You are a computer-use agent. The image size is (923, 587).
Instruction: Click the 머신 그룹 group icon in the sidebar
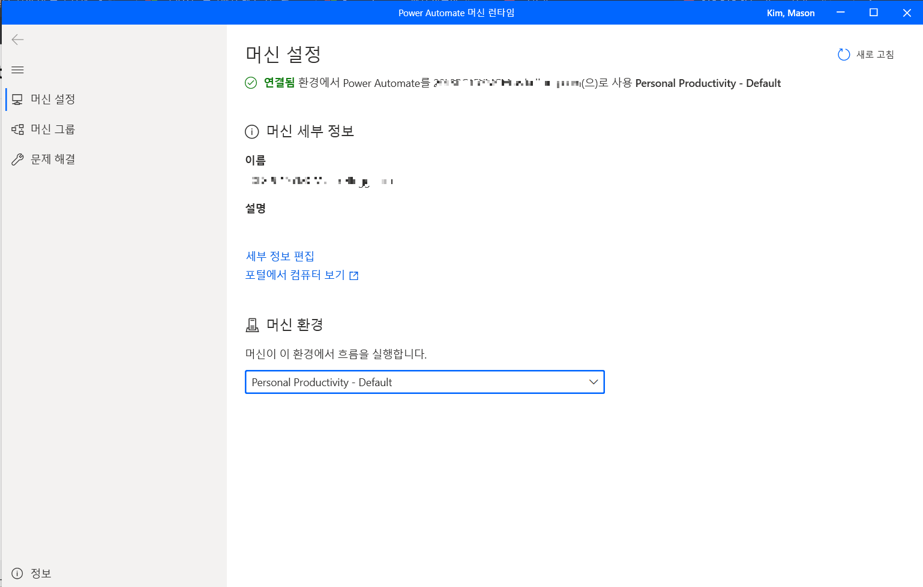point(17,129)
